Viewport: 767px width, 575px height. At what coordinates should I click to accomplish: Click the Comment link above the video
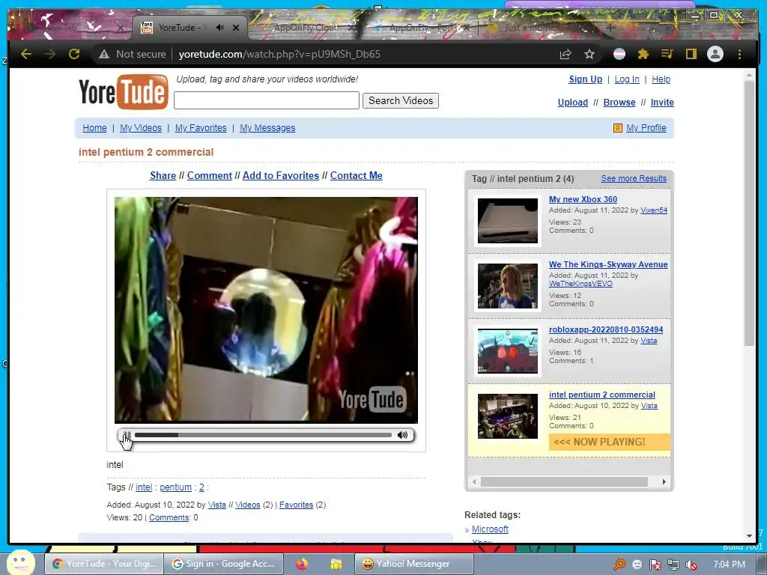pyautogui.click(x=210, y=175)
